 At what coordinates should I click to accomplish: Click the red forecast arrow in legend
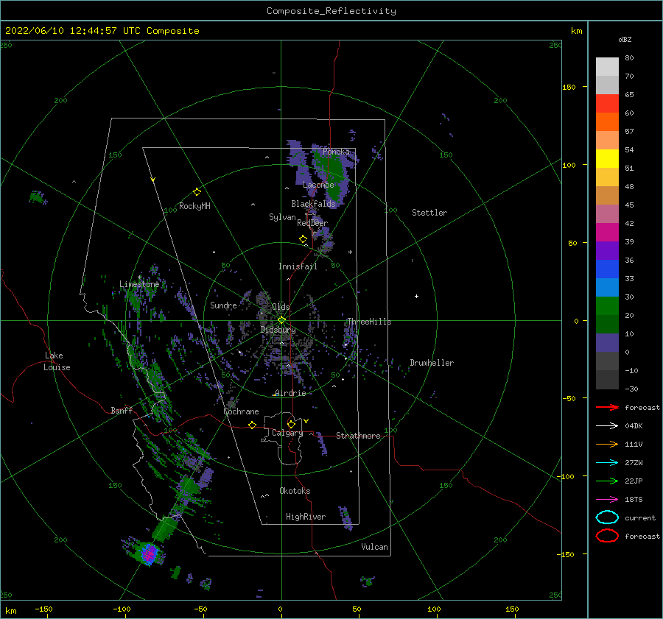[x=607, y=407]
